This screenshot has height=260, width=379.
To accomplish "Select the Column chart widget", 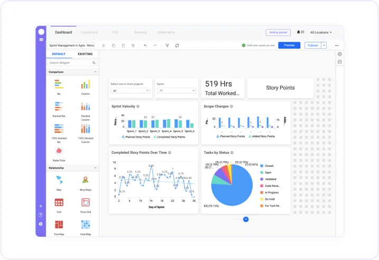I will (86, 87).
